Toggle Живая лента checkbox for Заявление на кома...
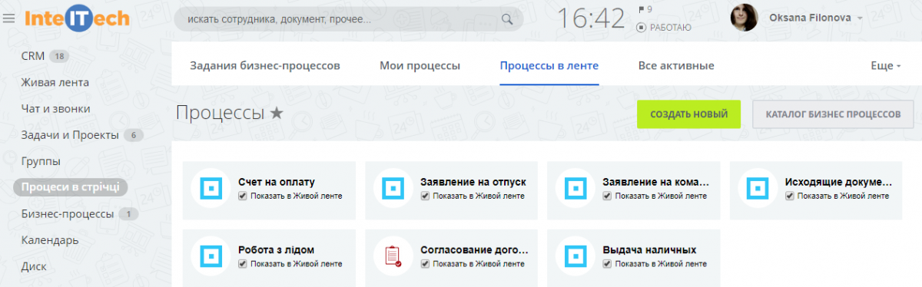 [608, 196]
